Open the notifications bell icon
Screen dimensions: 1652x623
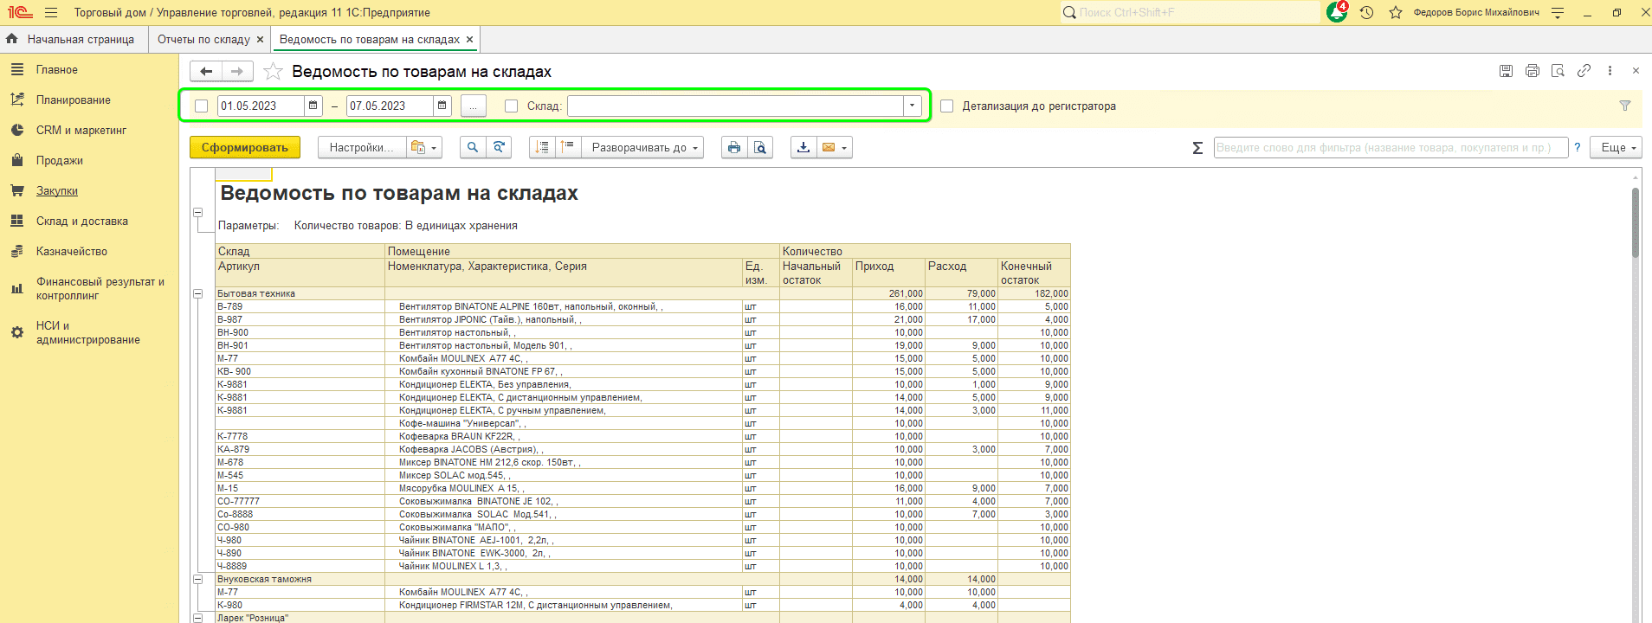(1336, 12)
